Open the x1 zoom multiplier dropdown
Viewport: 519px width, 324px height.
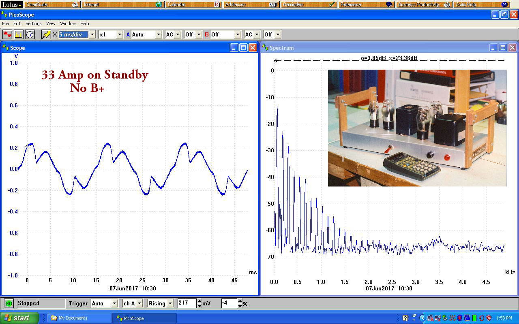(x=111, y=34)
